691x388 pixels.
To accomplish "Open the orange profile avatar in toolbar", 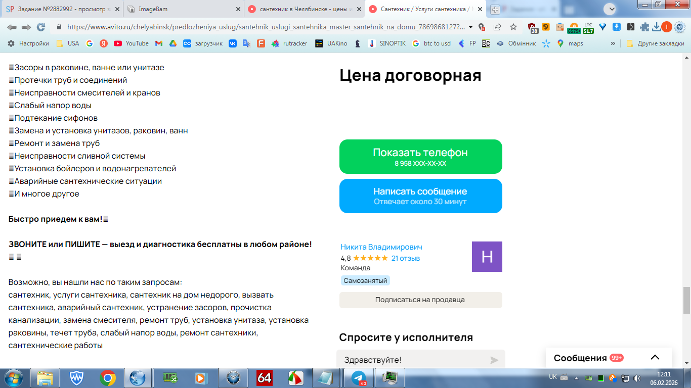I will [667, 27].
